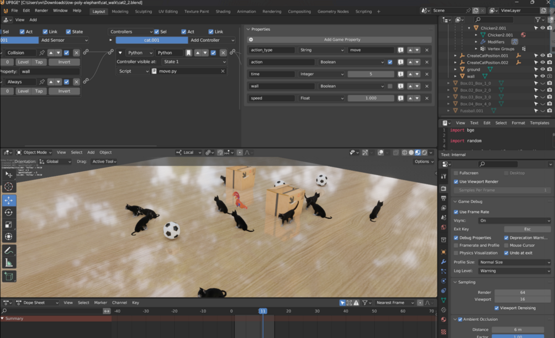The height and width of the screenshot is (338, 555).
Task: Switch viewport to Rendered shading mode
Action: tap(424, 152)
